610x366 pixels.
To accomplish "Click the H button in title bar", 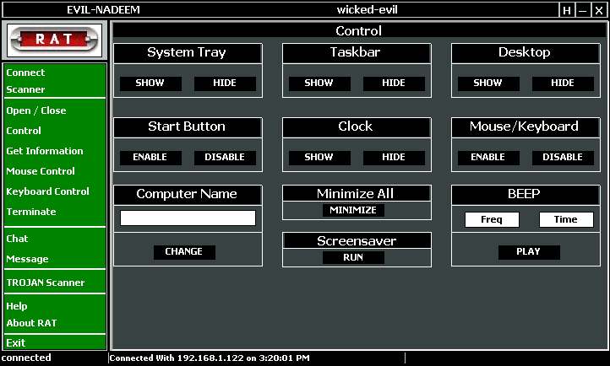I will coord(566,10).
